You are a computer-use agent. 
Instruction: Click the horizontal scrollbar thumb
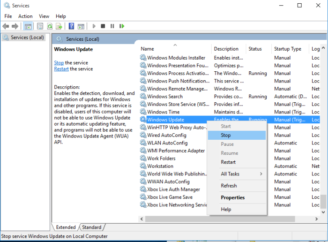(220, 219)
